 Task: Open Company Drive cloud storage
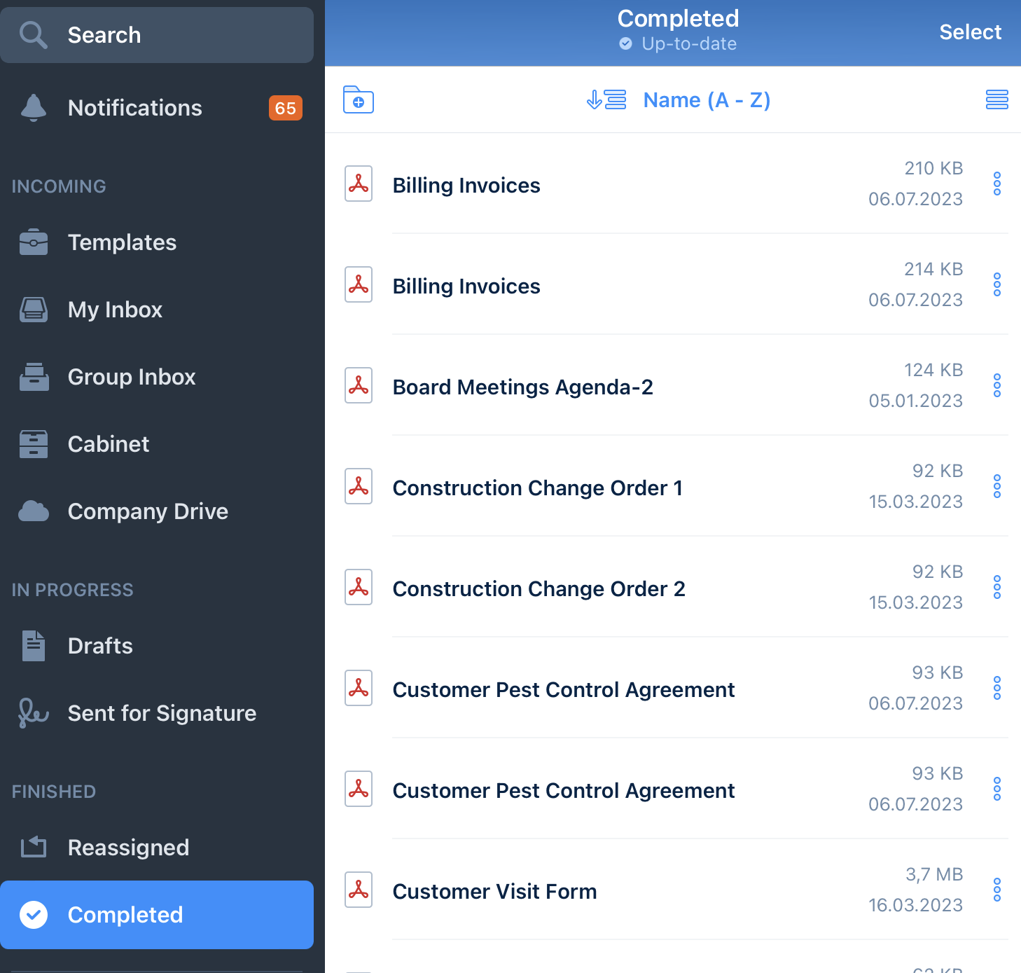point(147,511)
